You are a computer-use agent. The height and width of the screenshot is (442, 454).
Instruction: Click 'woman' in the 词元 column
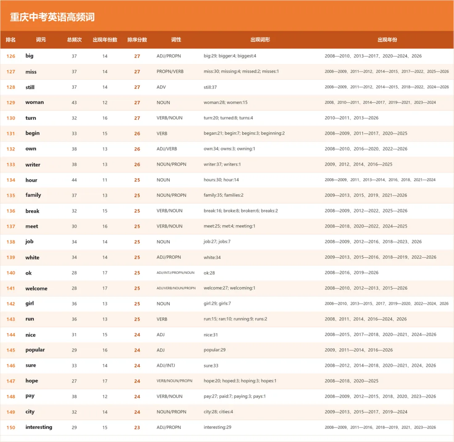coord(34,102)
